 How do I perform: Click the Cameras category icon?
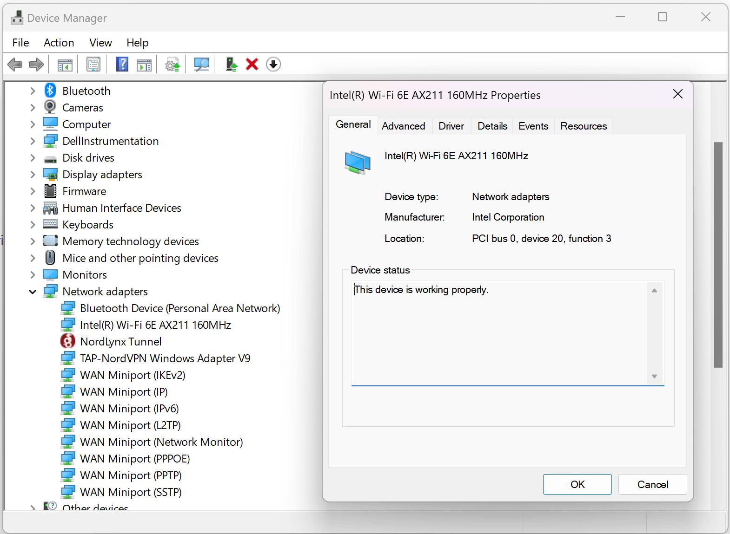click(50, 107)
